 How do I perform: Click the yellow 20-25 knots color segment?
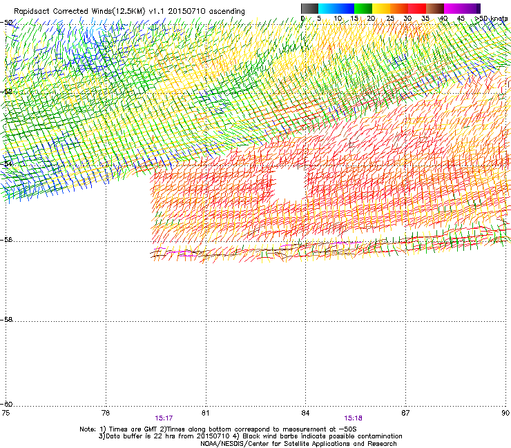(x=381, y=8)
